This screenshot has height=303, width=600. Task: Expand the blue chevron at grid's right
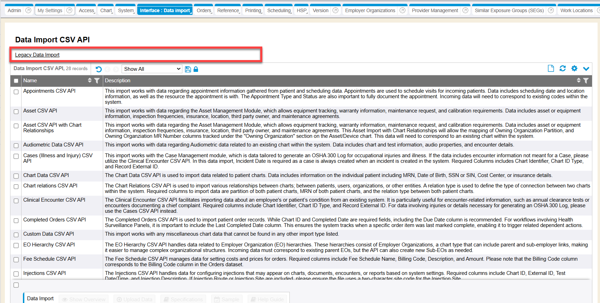click(586, 69)
